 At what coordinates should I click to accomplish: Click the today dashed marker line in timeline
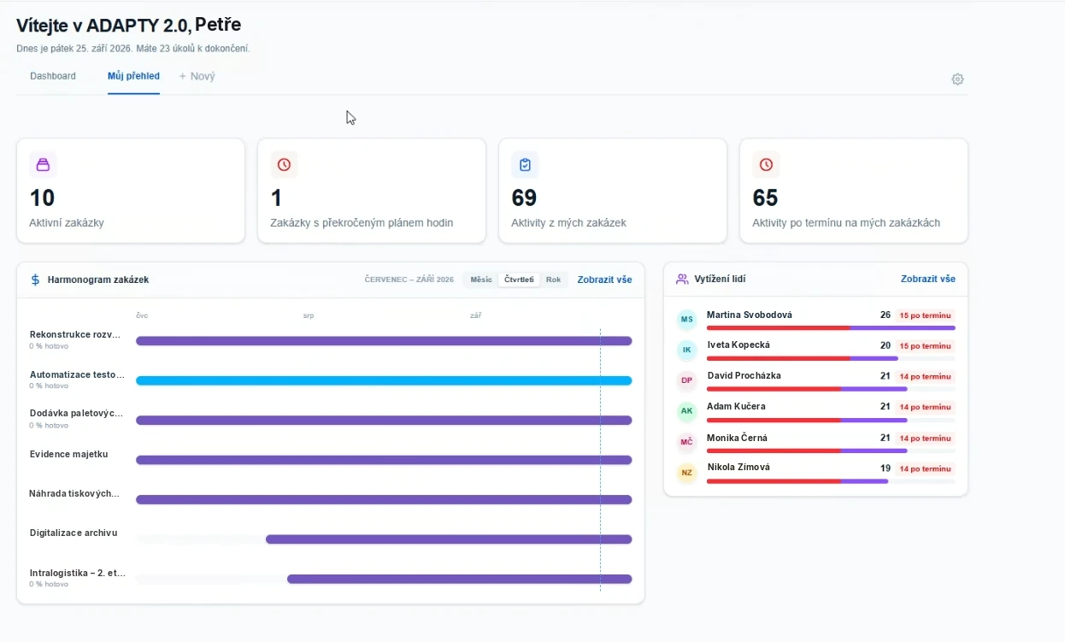tap(600, 459)
